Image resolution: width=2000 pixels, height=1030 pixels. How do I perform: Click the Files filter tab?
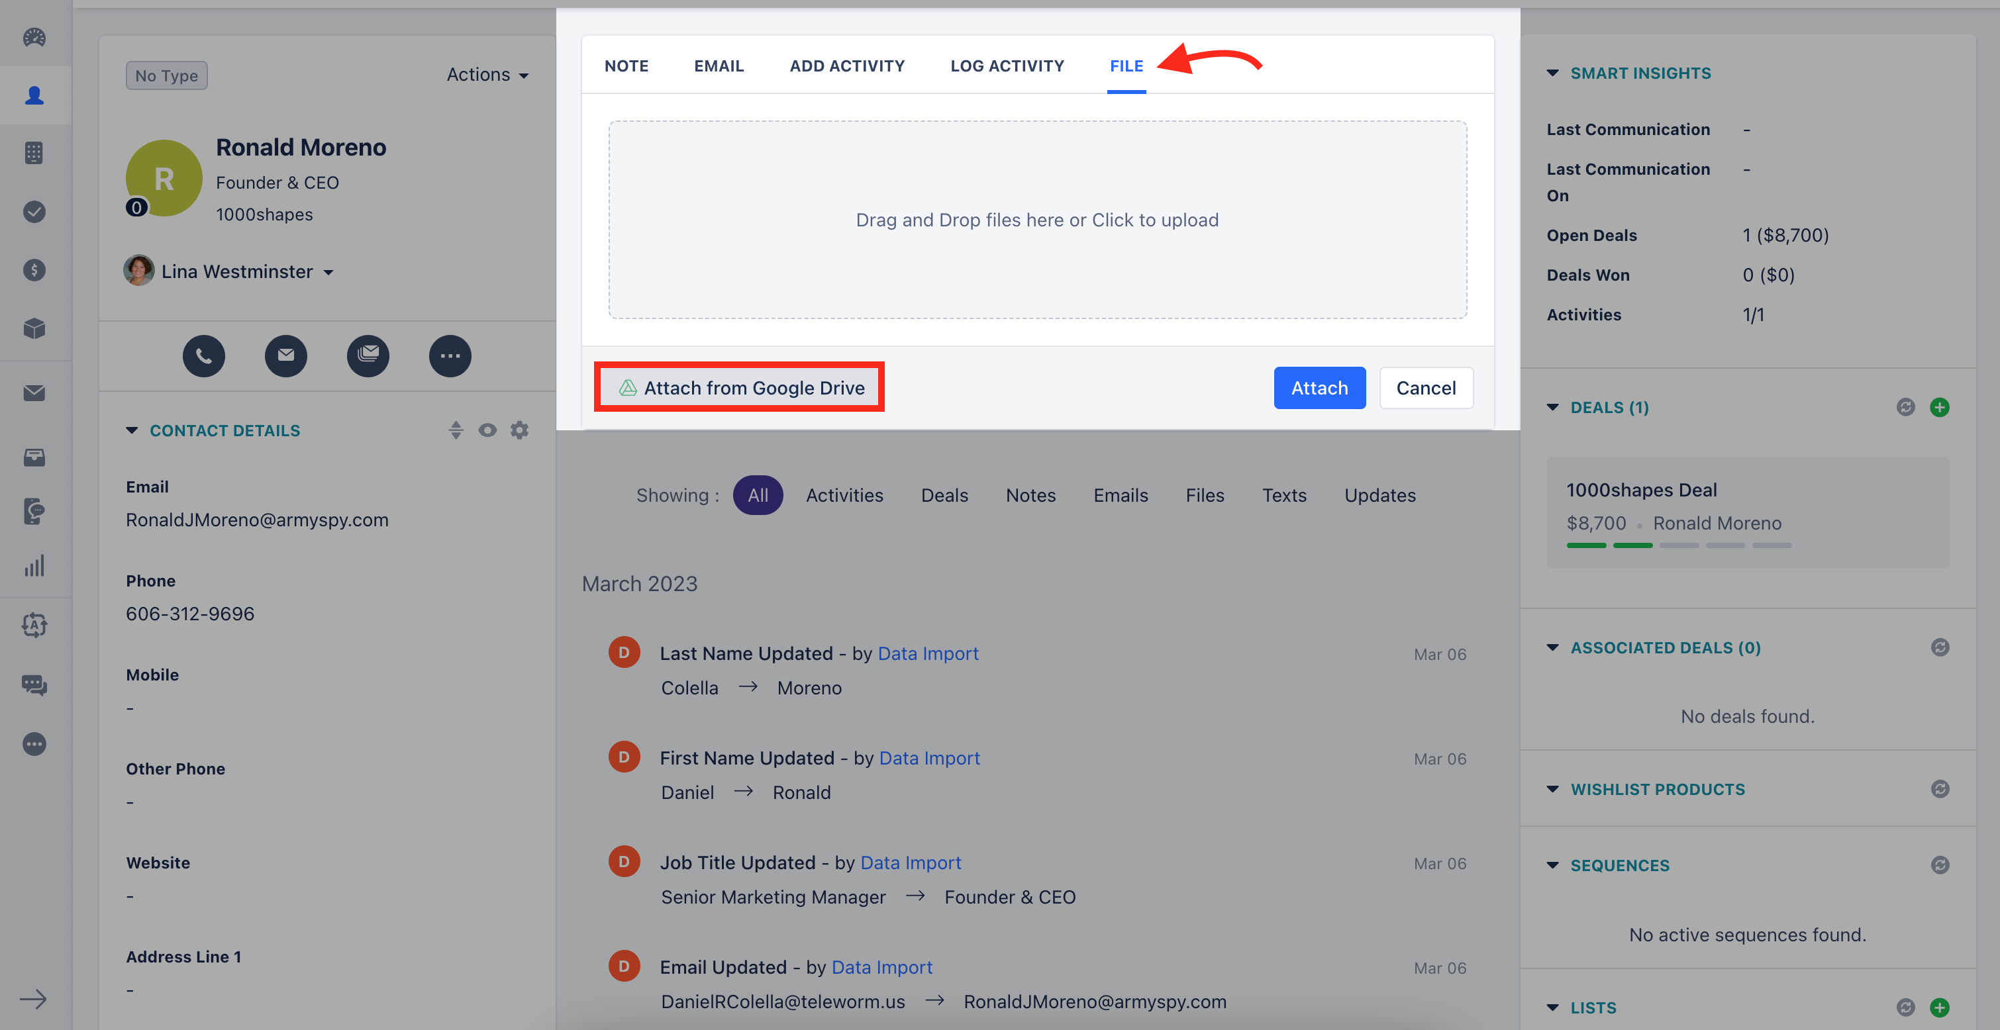[x=1205, y=494]
